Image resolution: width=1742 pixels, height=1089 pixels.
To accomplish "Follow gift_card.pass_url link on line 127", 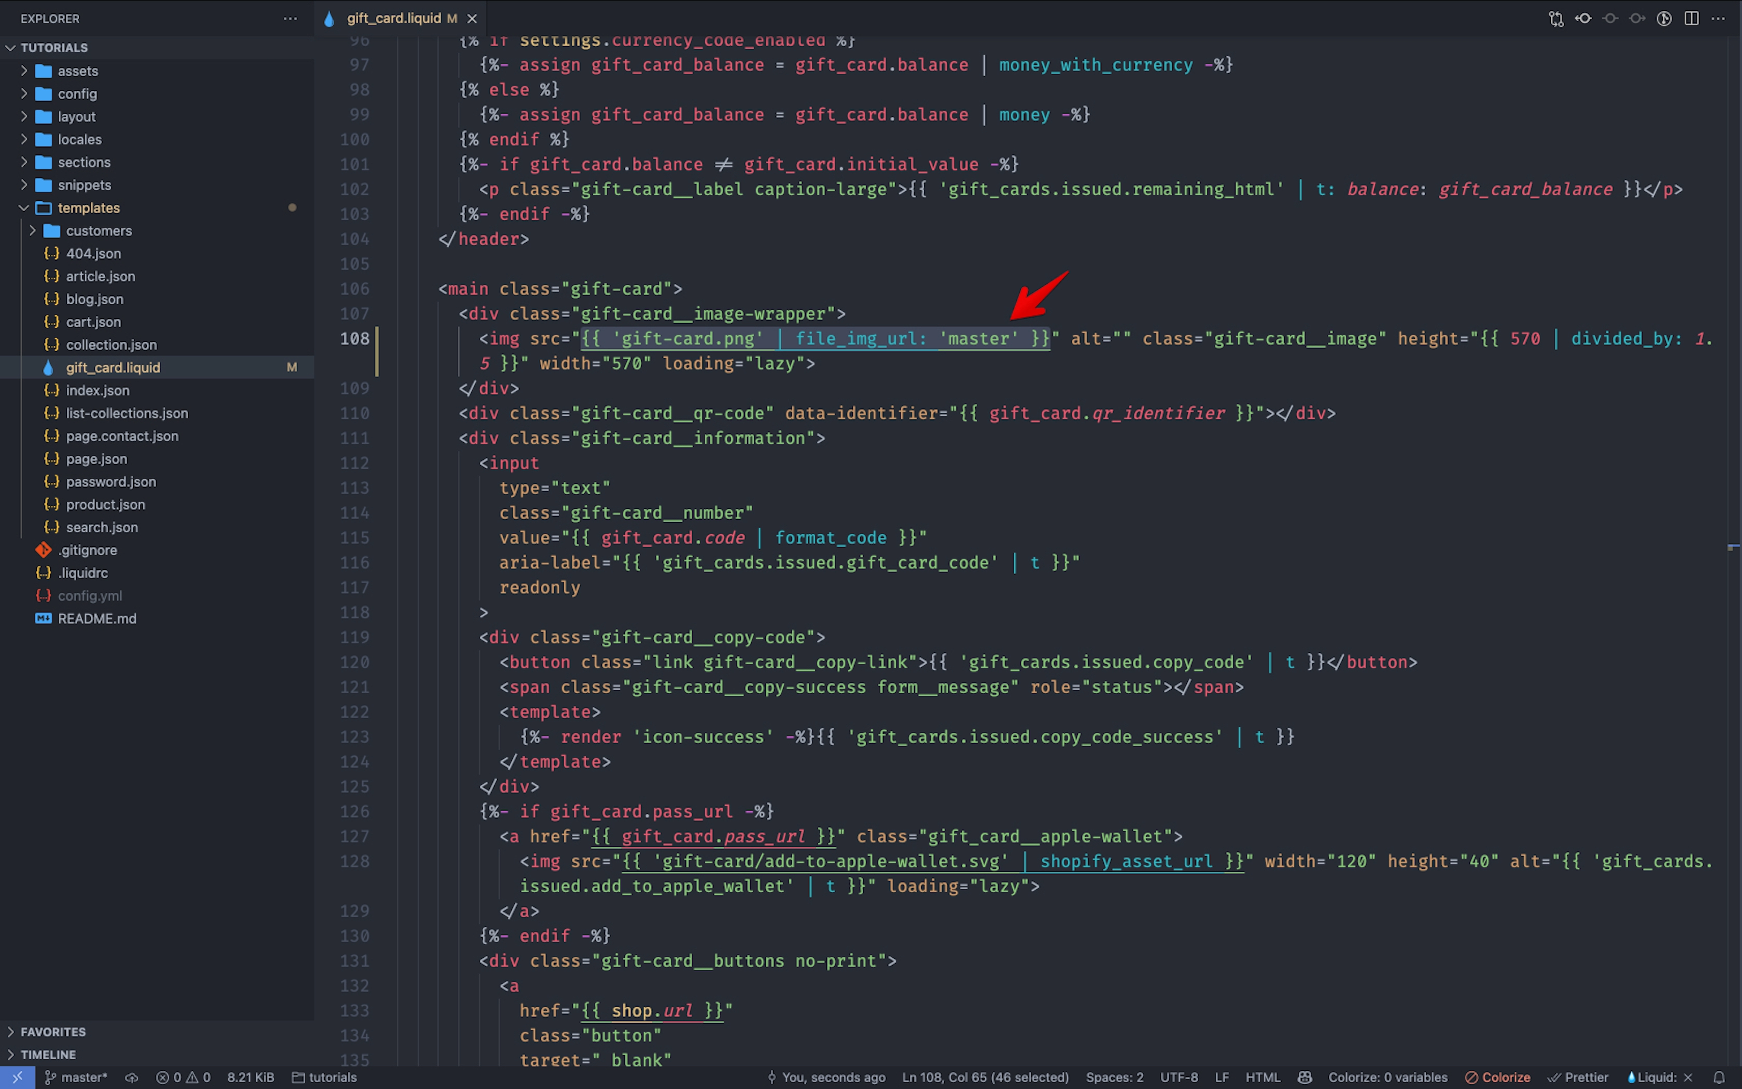I will pyautogui.click(x=713, y=836).
